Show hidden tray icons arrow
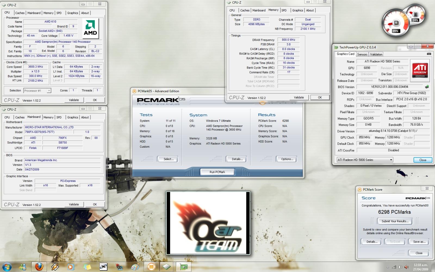The width and height of the screenshot is (435, 272). click(388, 267)
